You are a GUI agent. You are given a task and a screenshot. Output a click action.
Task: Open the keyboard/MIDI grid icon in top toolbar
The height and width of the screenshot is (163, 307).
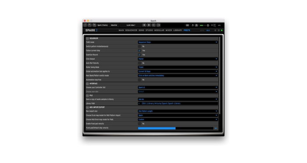[x=187, y=25]
